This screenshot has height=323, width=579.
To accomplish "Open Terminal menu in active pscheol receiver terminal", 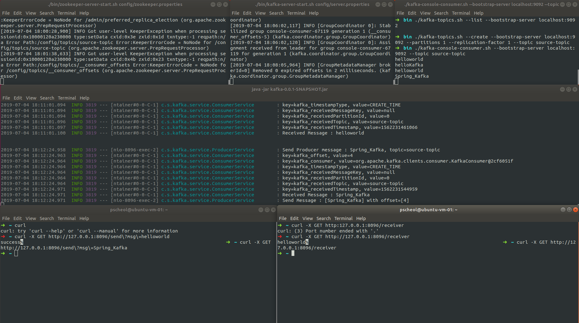I will click(x=343, y=218).
